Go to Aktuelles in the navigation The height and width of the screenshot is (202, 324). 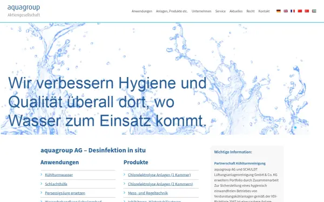pos(236,11)
